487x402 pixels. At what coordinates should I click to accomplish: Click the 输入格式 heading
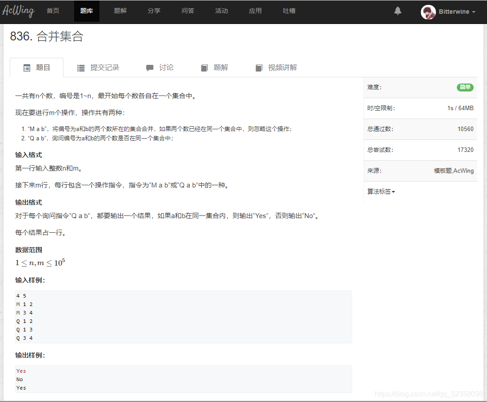click(x=28, y=155)
